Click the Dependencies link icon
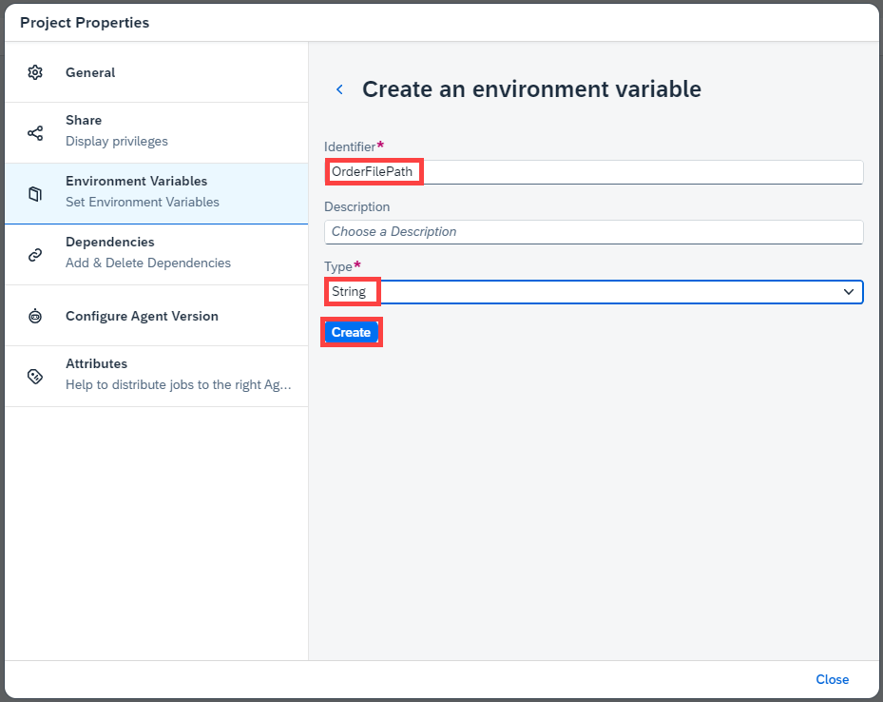 (x=35, y=255)
